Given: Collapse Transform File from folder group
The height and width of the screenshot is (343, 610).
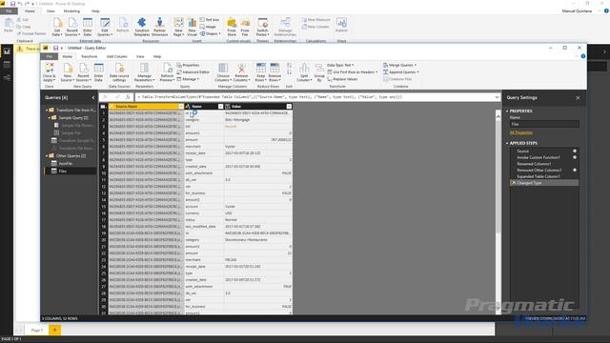Looking at the screenshot, I should [x=47, y=111].
